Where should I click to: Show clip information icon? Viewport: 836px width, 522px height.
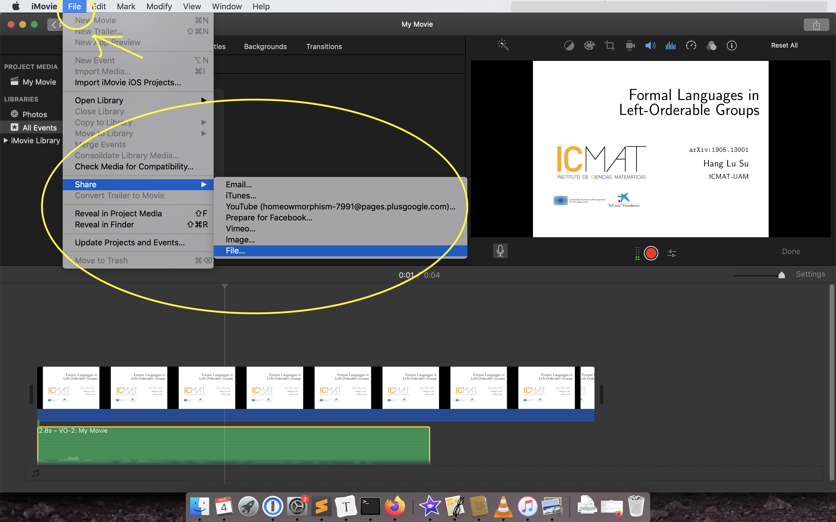click(732, 46)
